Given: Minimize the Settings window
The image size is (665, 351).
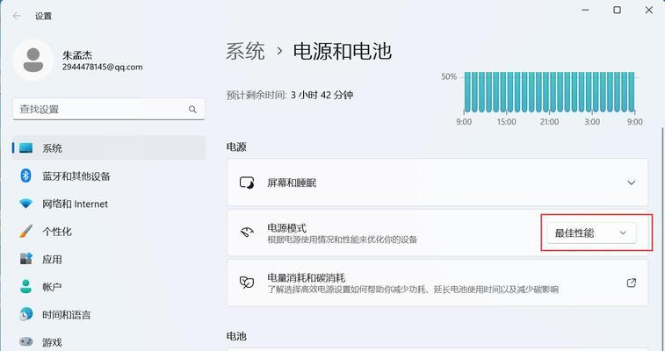Looking at the screenshot, I should [586, 11].
